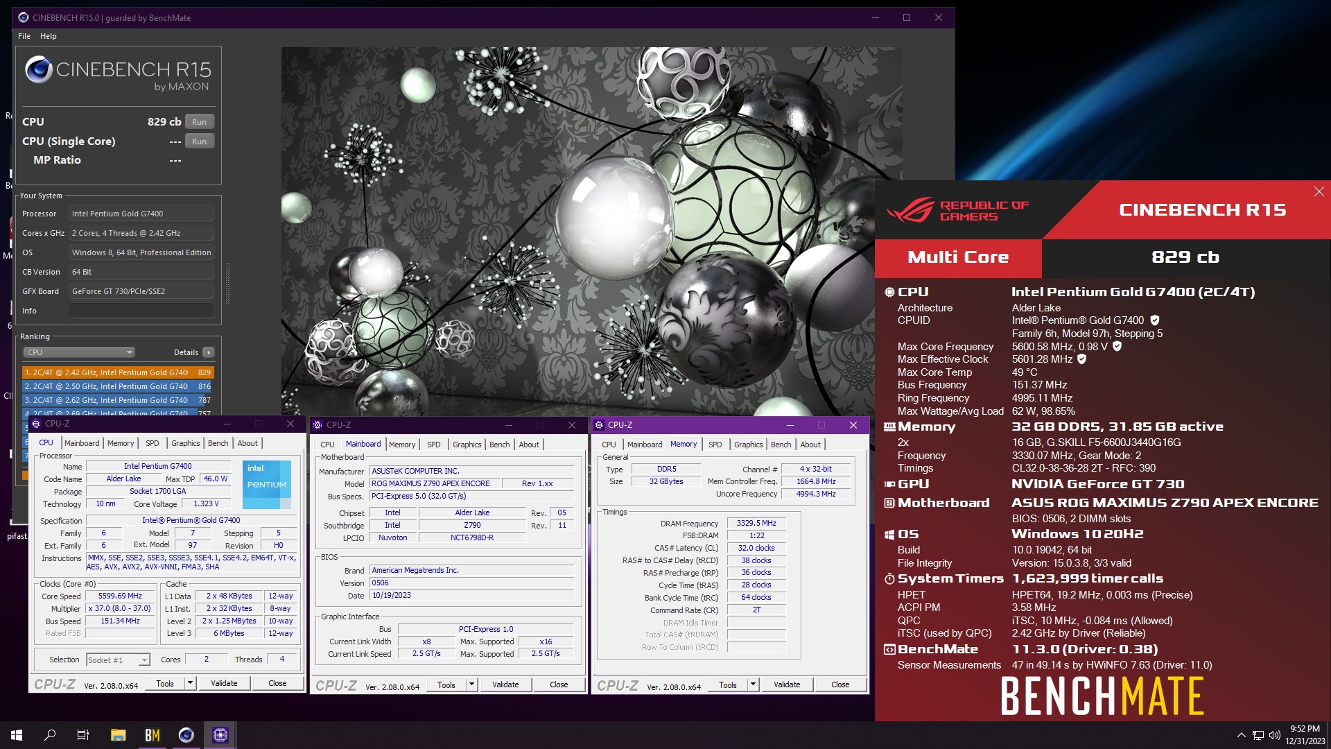Image resolution: width=1331 pixels, height=749 pixels.
Task: Click title bar icon of first CPU-Z
Action: point(36,424)
